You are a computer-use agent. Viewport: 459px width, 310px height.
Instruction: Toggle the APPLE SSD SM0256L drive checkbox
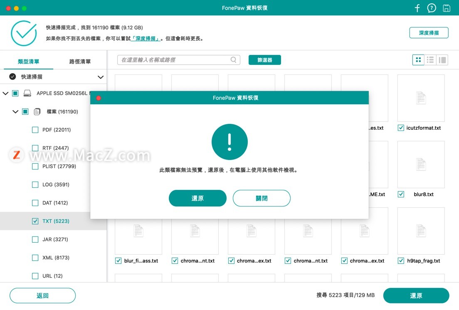(15, 93)
